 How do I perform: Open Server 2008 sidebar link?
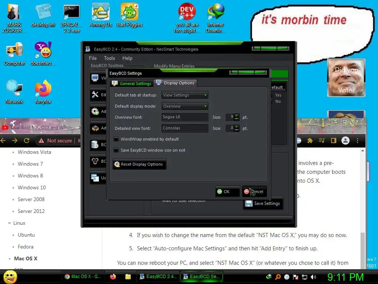[31, 199]
